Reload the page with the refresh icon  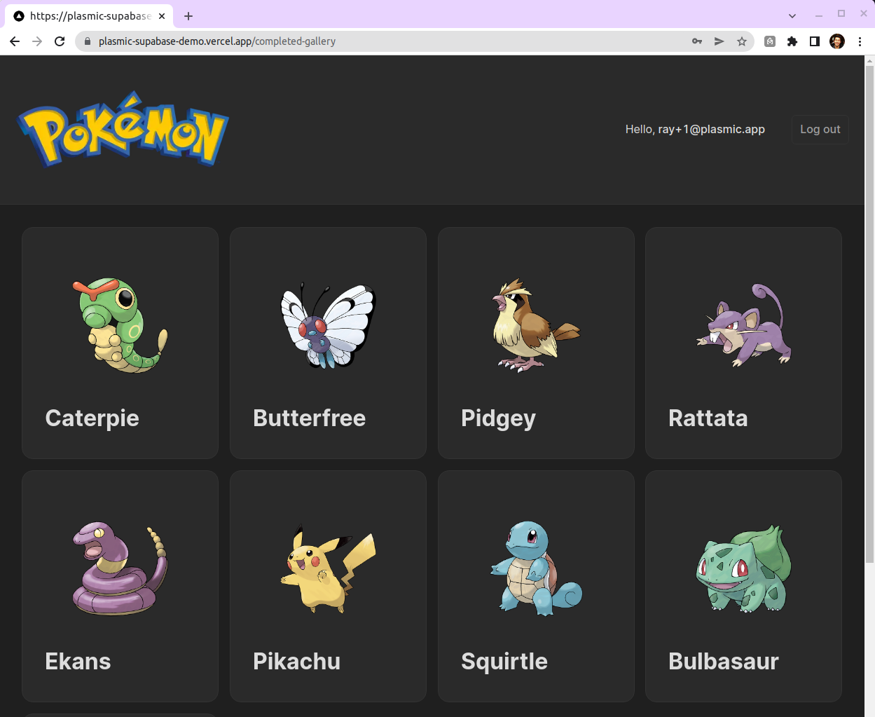pyautogui.click(x=60, y=41)
